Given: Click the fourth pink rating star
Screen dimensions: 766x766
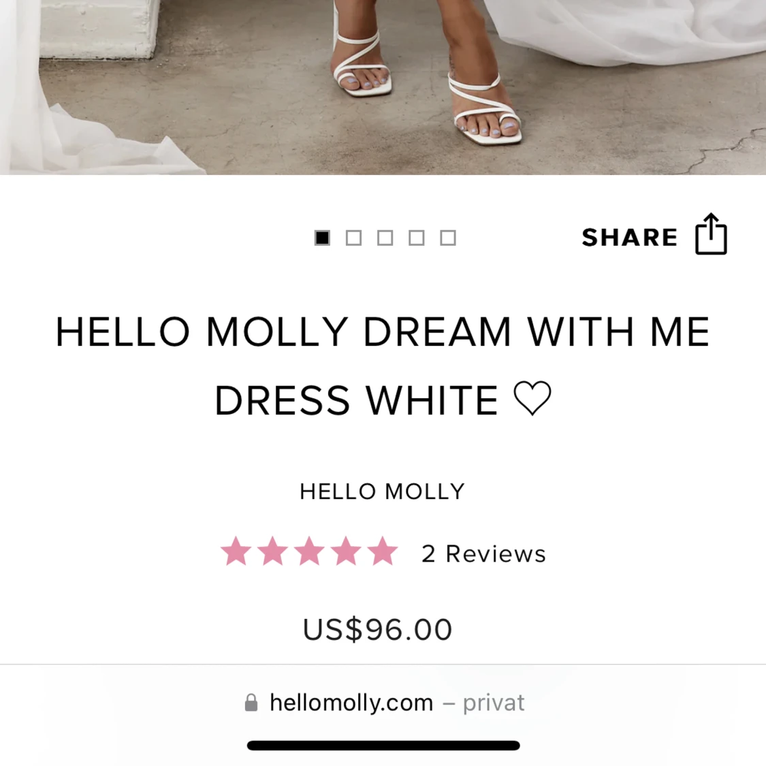Looking at the screenshot, I should click(347, 552).
